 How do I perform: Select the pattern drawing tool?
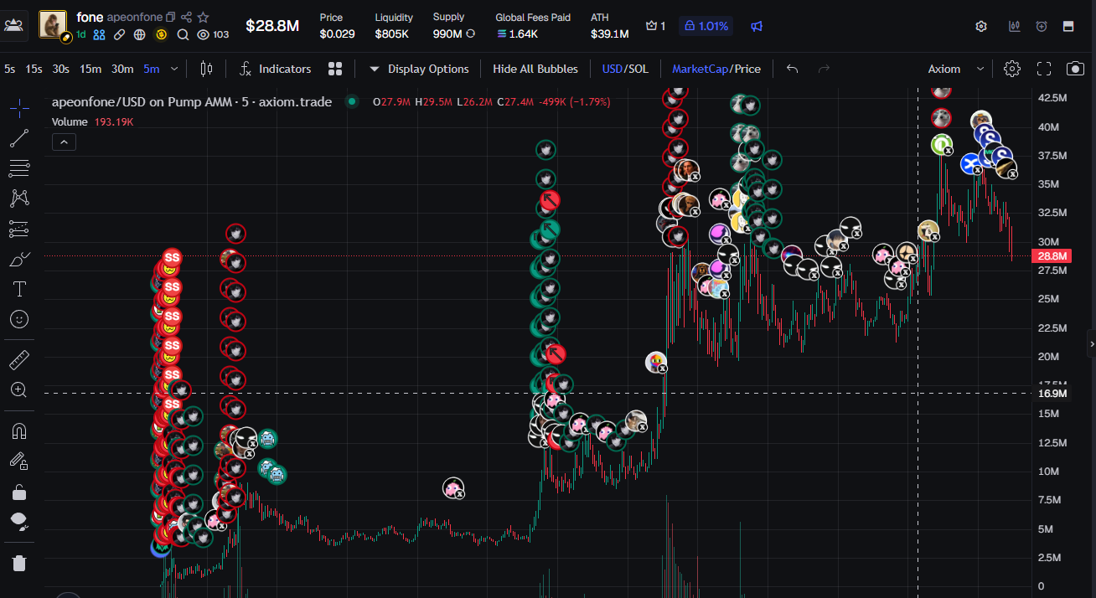[19, 198]
